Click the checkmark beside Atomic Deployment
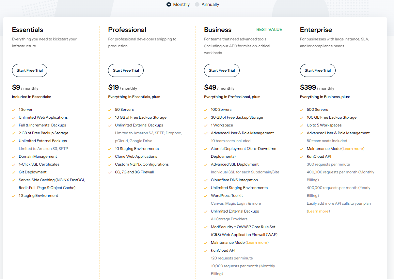The image size is (394, 279). pyautogui.click(x=206, y=149)
